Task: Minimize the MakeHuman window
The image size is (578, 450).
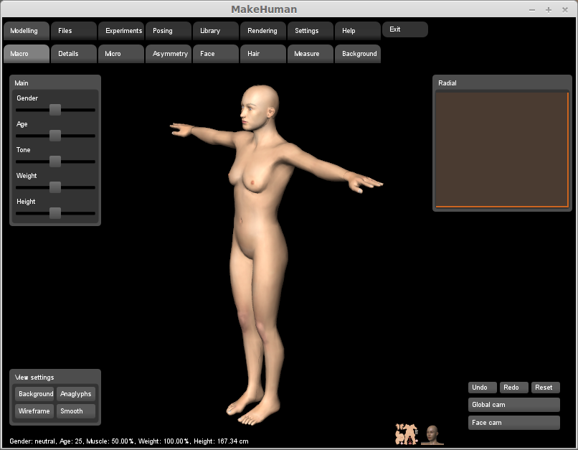Action: pyautogui.click(x=532, y=10)
